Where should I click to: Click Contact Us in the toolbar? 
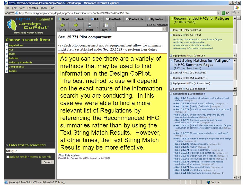coord(134,19)
